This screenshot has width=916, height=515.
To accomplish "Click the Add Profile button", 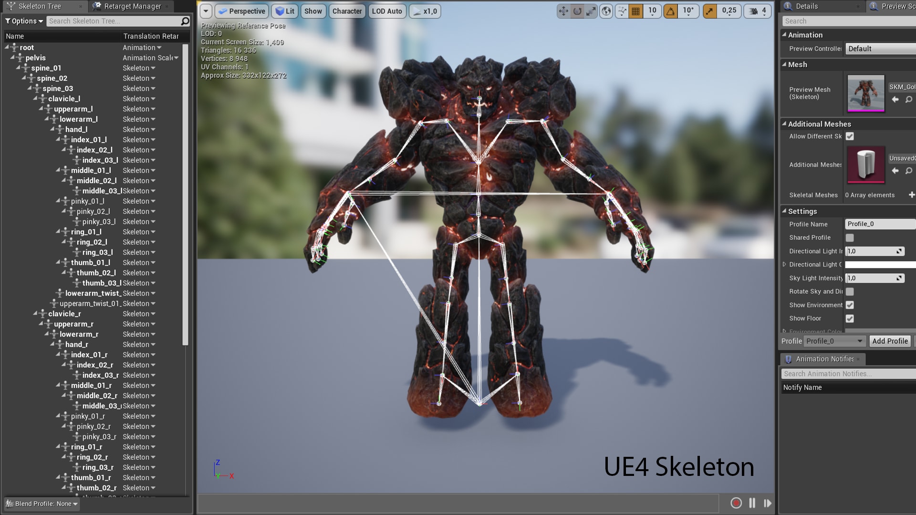I will coord(890,341).
